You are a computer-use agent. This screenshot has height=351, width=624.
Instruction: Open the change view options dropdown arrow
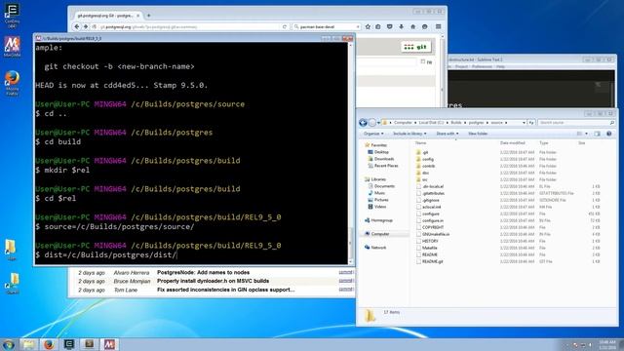[x=586, y=134]
